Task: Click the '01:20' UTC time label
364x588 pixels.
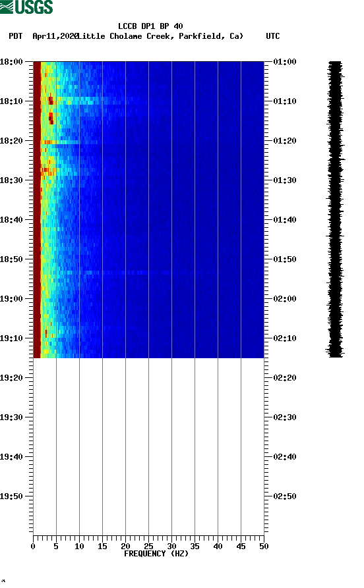Action: point(285,141)
